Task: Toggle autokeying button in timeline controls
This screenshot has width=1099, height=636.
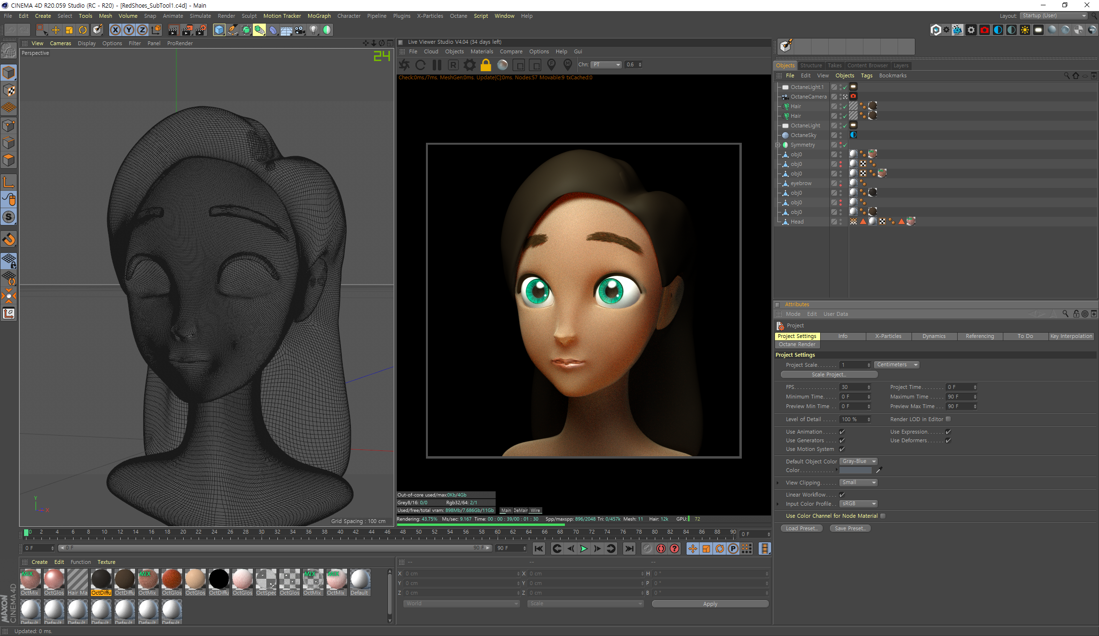Action: click(661, 549)
